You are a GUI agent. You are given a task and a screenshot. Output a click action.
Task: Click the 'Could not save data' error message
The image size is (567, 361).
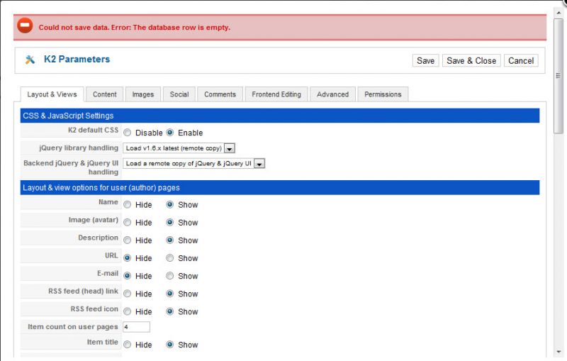pos(134,28)
